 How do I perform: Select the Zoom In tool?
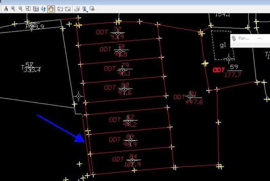(13, 9)
